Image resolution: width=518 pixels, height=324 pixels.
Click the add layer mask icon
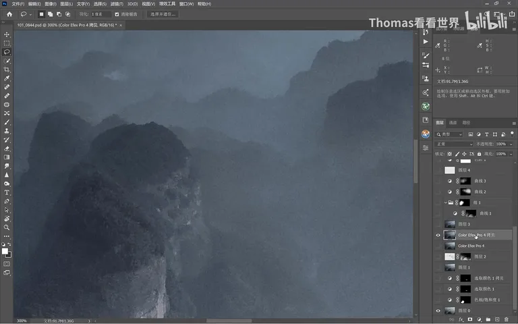pos(469,319)
